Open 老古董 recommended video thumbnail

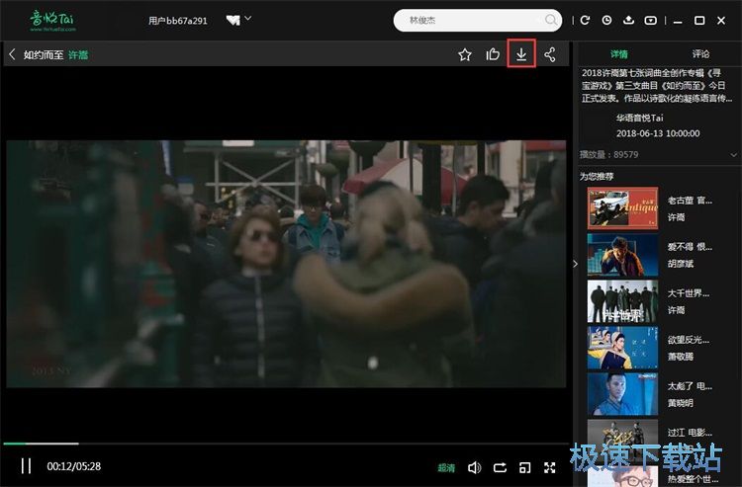pos(622,208)
